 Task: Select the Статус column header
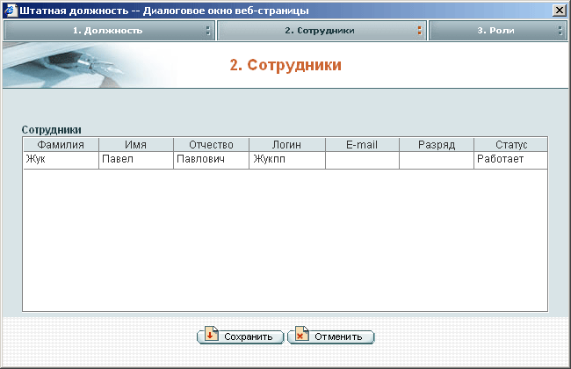(511, 145)
